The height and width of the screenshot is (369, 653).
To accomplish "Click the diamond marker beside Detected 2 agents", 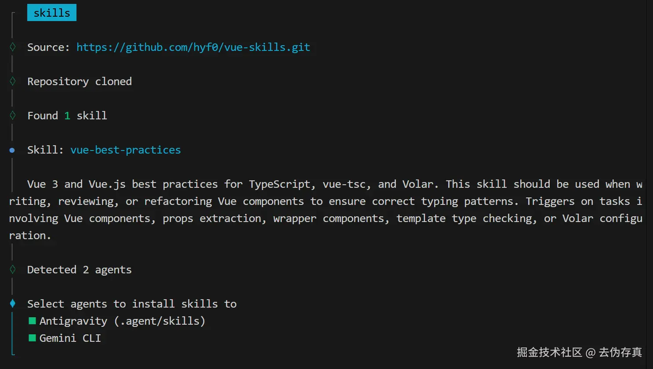I will pyautogui.click(x=13, y=269).
